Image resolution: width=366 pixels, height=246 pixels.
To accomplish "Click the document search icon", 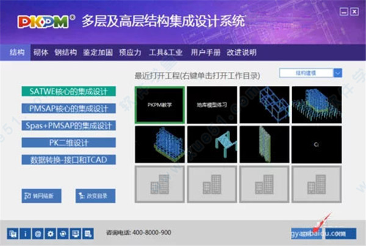I will [88, 233].
